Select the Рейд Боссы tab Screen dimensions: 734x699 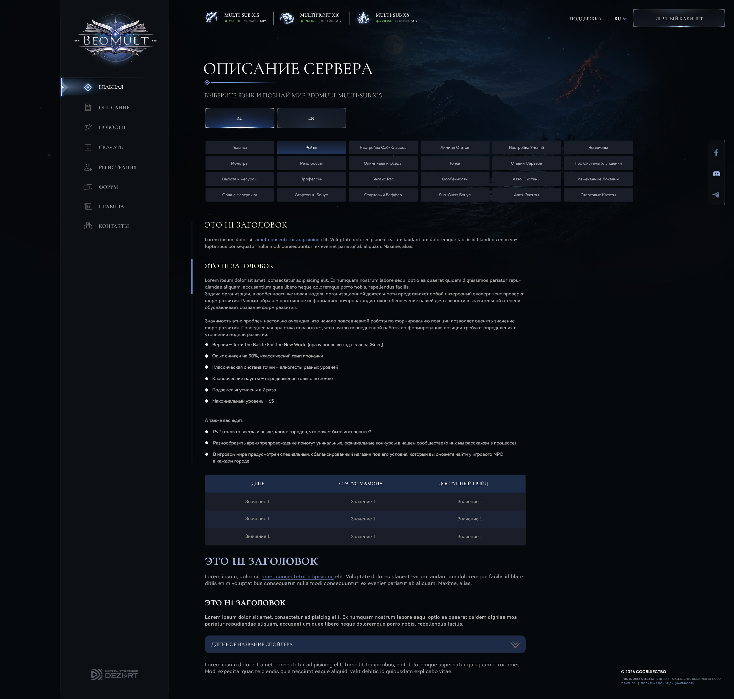click(x=311, y=163)
